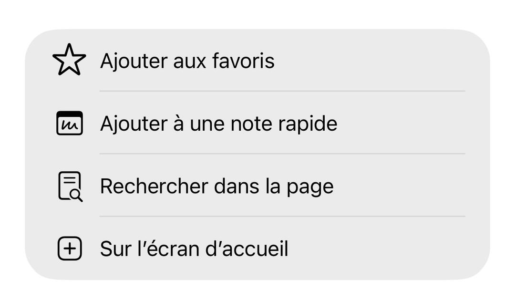Click the document with magnifying glass icon
This screenshot has width=515, height=290.
[70, 186]
